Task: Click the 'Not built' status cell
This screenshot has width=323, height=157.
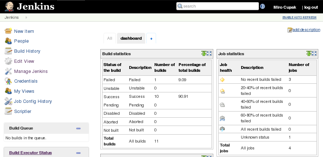Action: pyautogui.click(x=111, y=130)
